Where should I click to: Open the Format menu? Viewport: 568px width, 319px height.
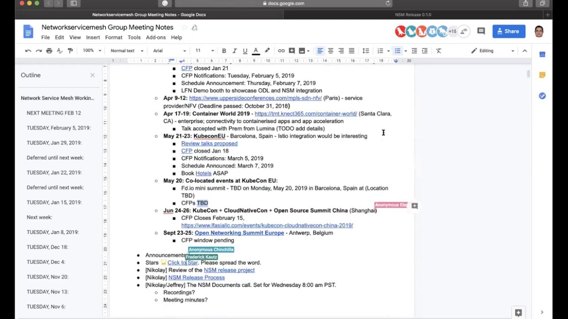pos(114,37)
